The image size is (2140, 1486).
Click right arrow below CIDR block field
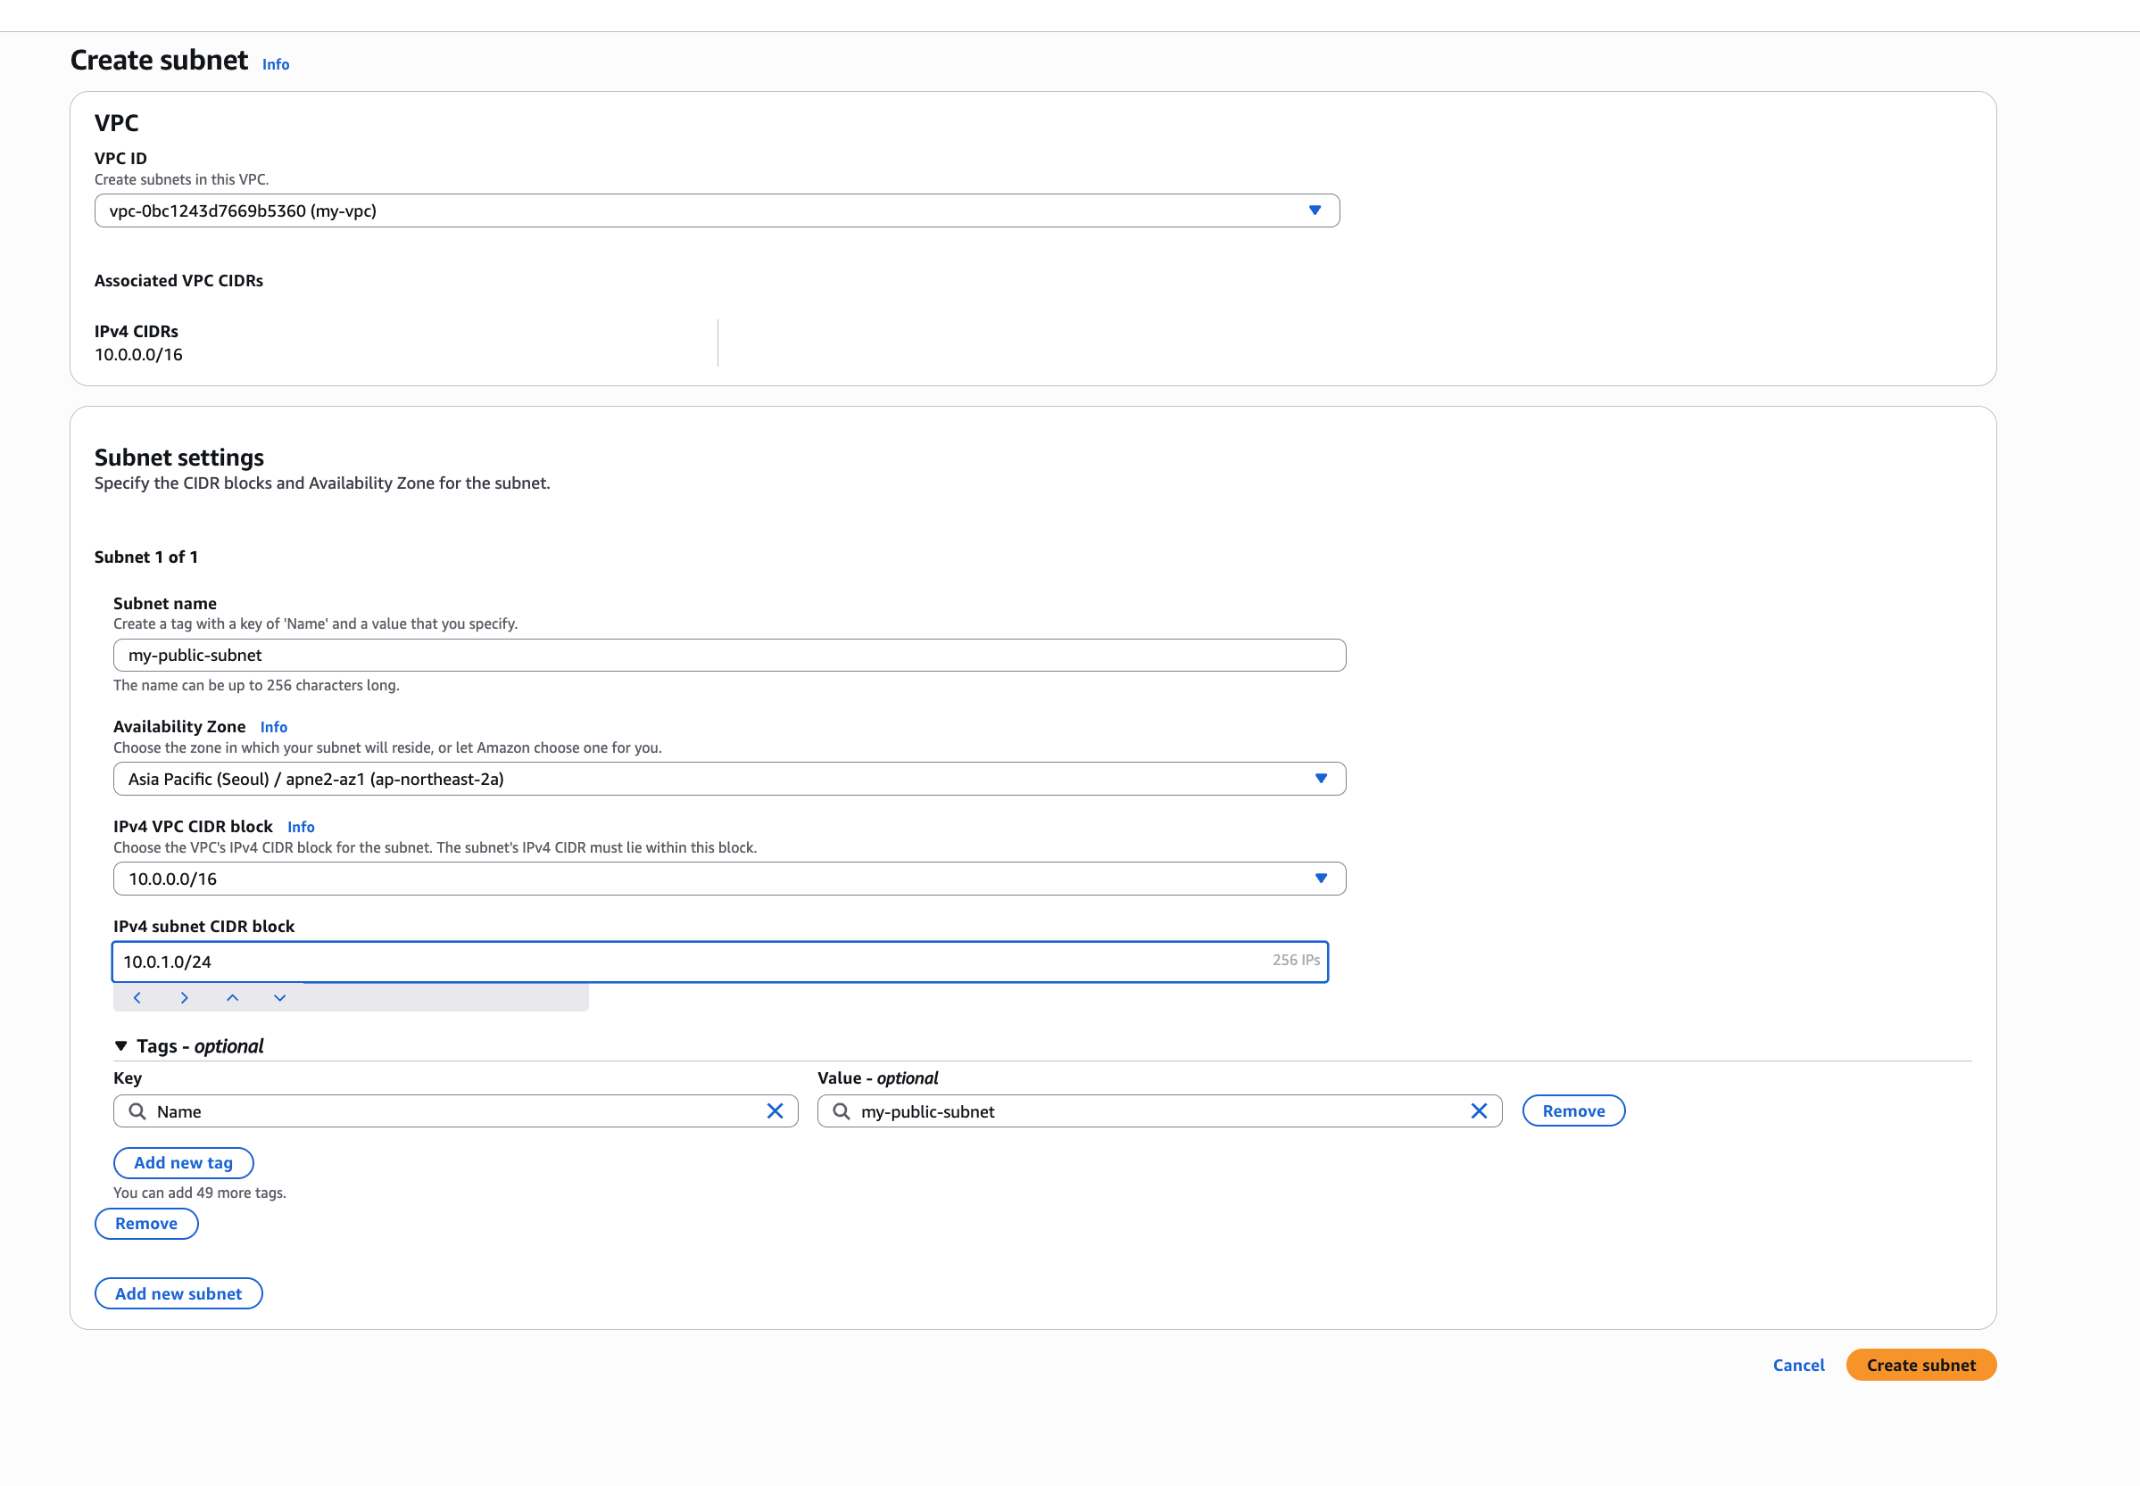click(x=185, y=997)
